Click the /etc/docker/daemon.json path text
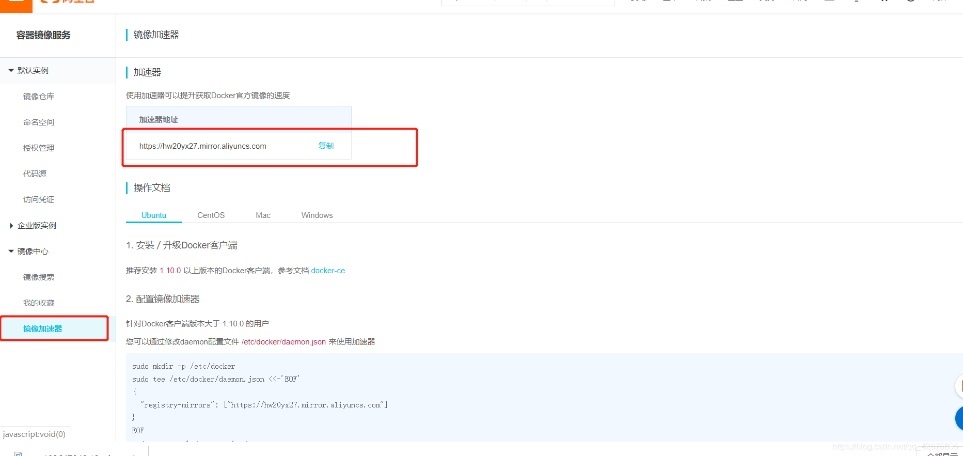 tap(283, 342)
